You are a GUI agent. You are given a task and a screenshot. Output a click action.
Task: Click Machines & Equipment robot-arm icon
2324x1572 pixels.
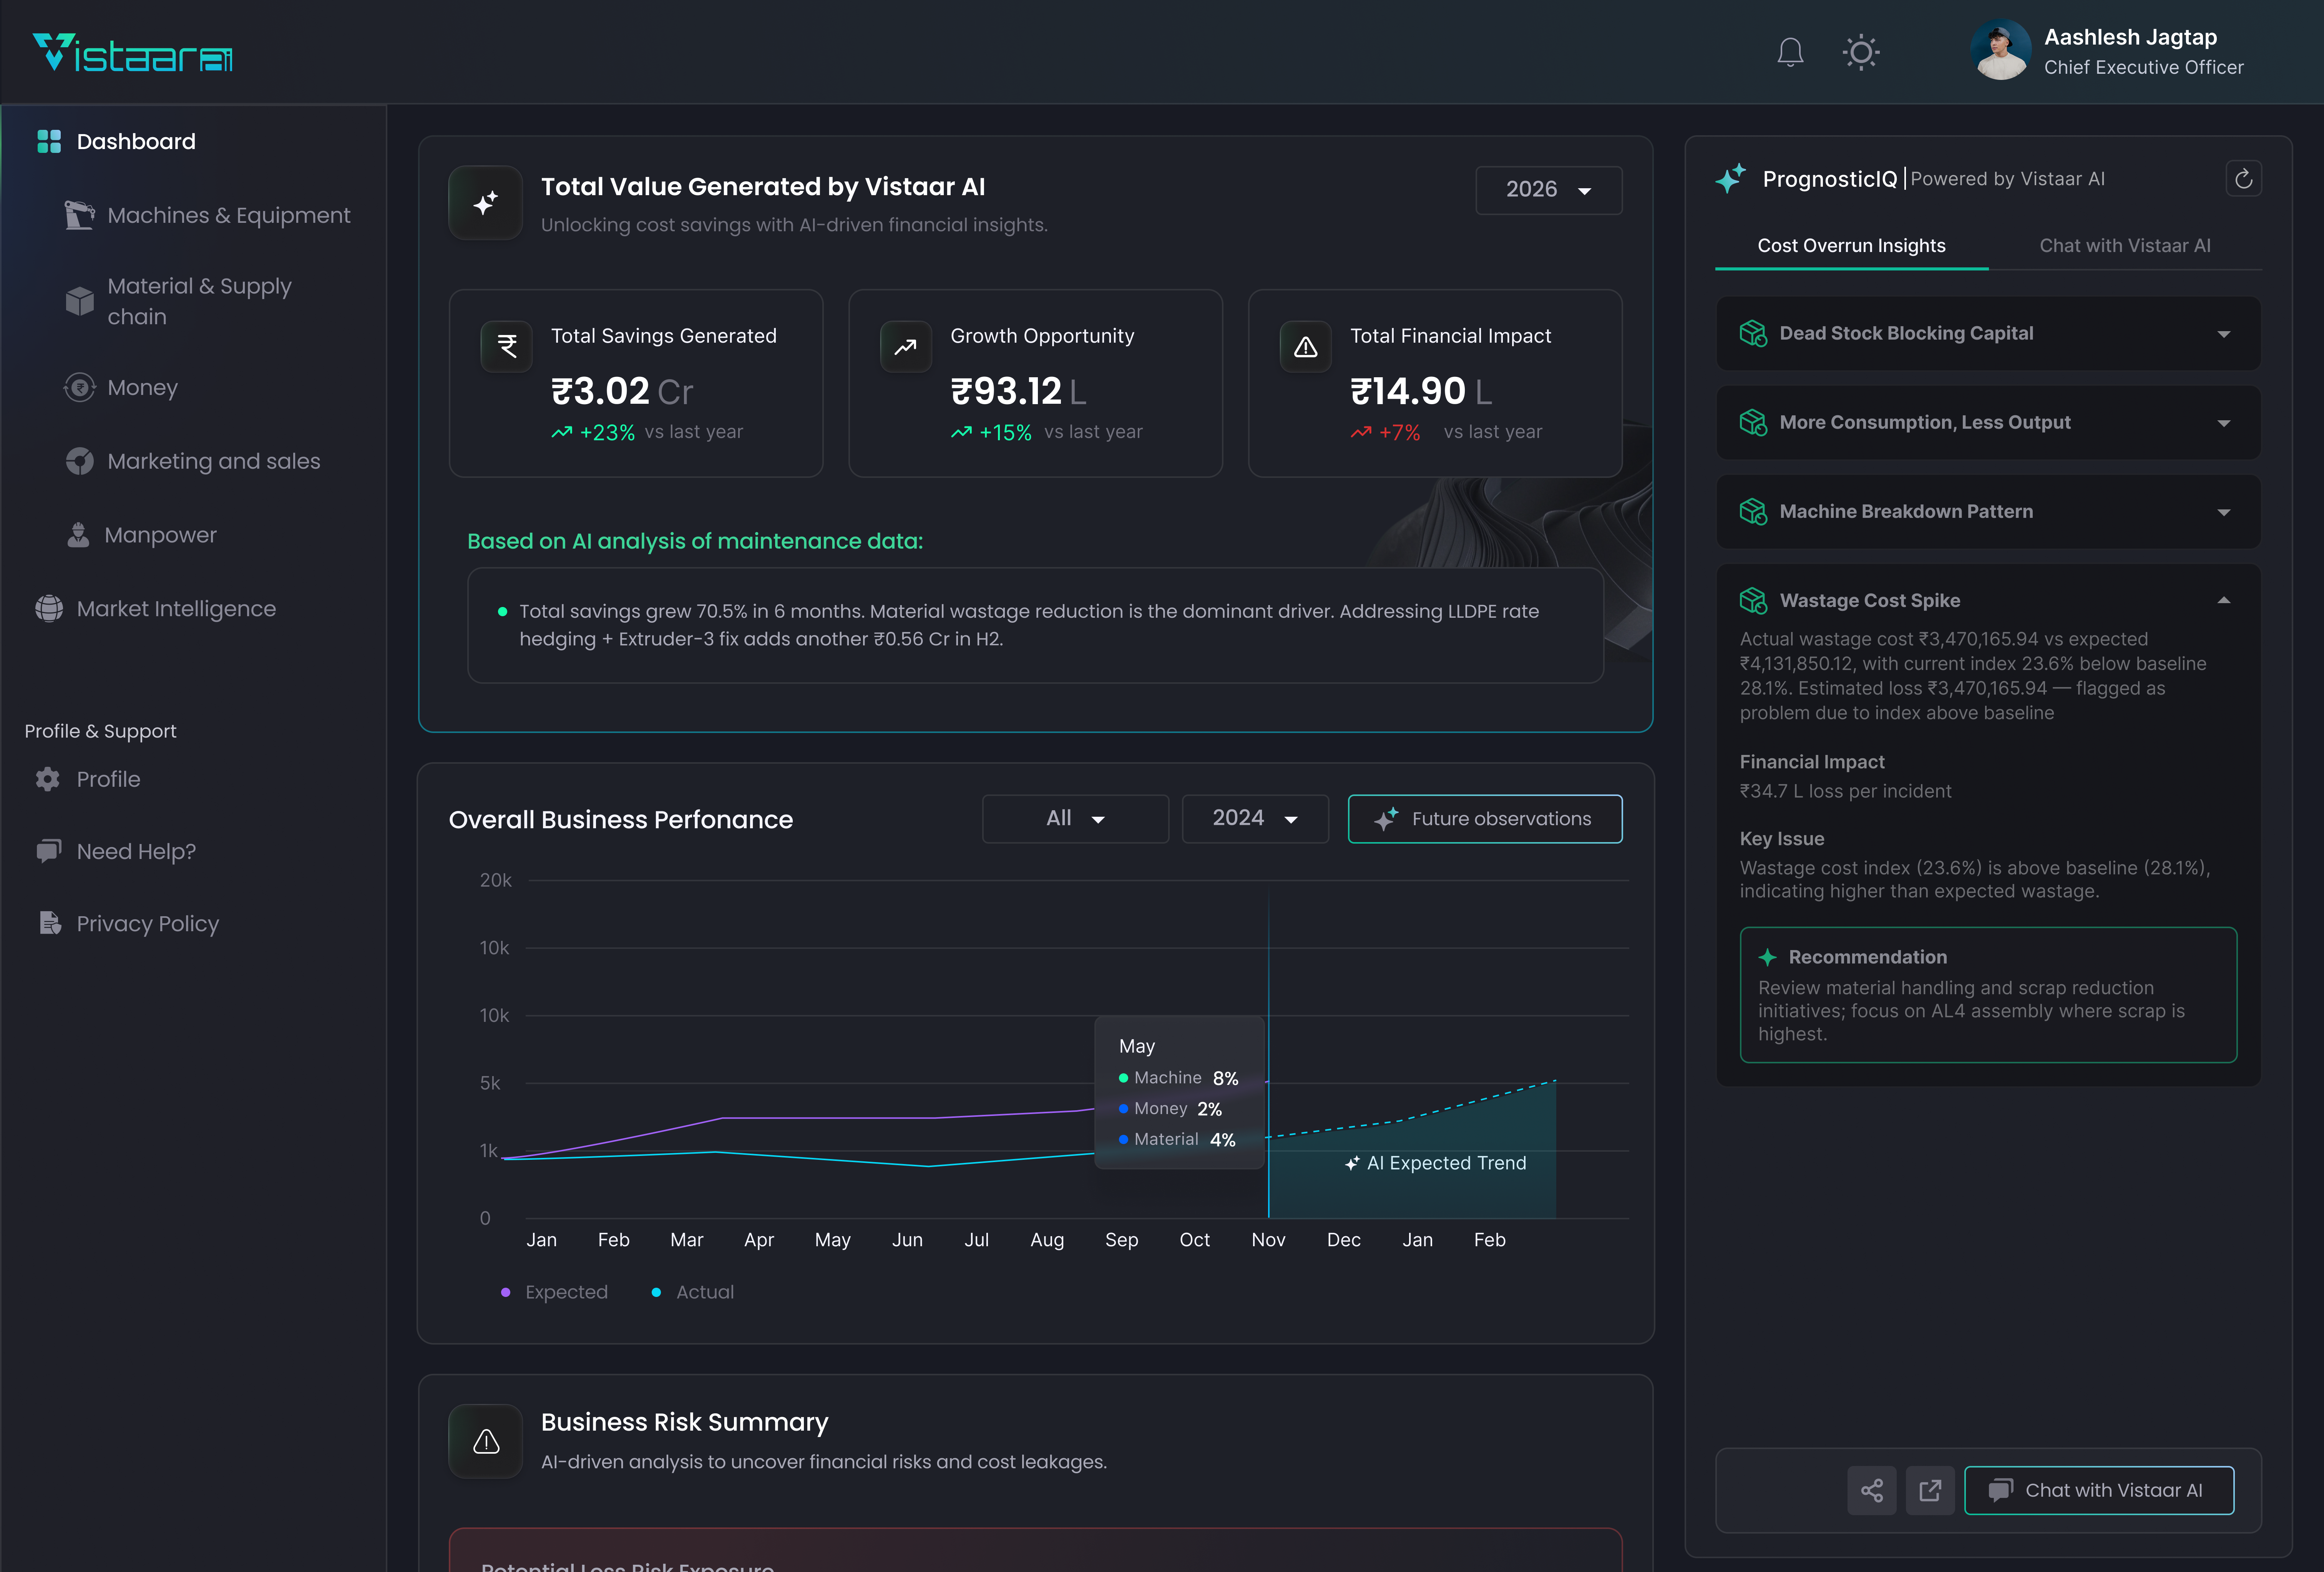tap(79, 215)
